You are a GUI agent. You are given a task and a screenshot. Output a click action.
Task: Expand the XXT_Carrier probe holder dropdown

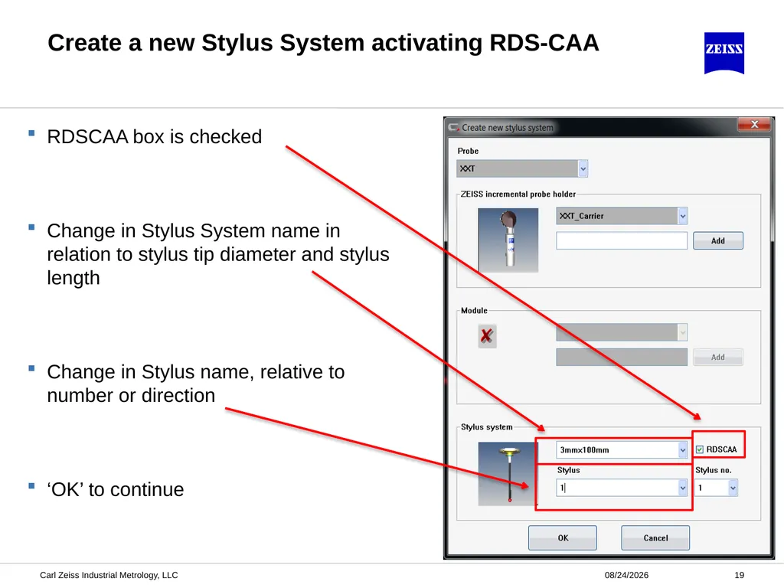[x=682, y=216]
